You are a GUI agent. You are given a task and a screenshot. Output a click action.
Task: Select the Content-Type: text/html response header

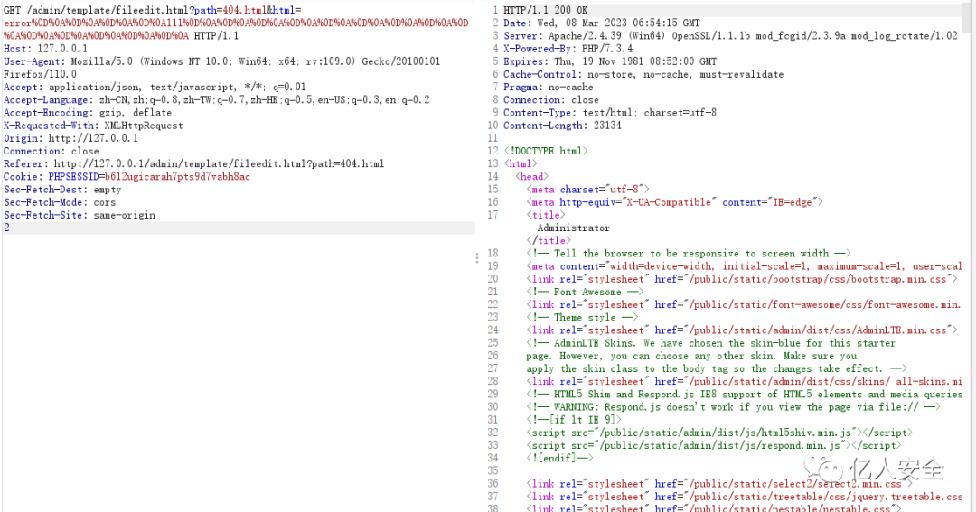tap(610, 113)
